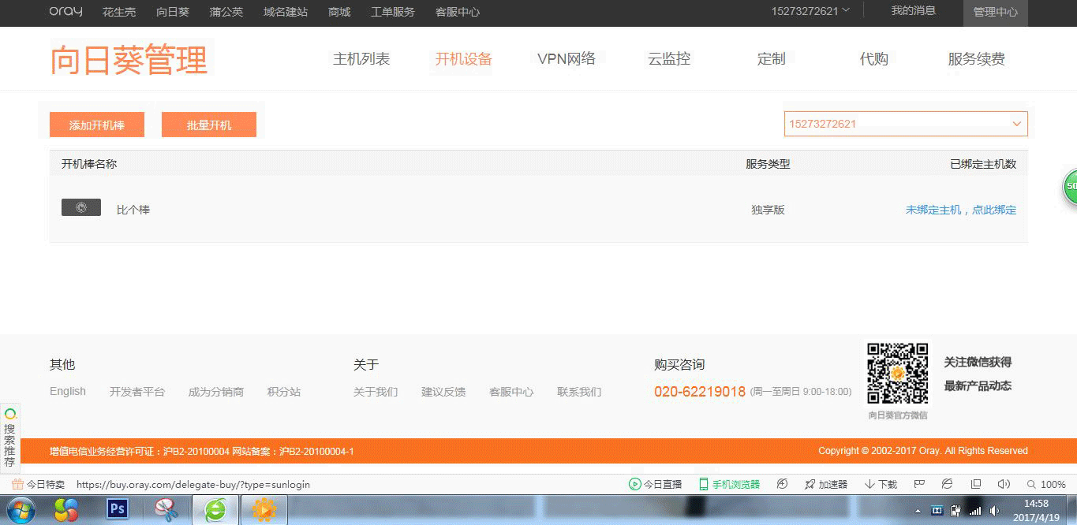This screenshot has width=1077, height=525.
Task: Show hidden tray icons arrow
Action: click(918, 511)
